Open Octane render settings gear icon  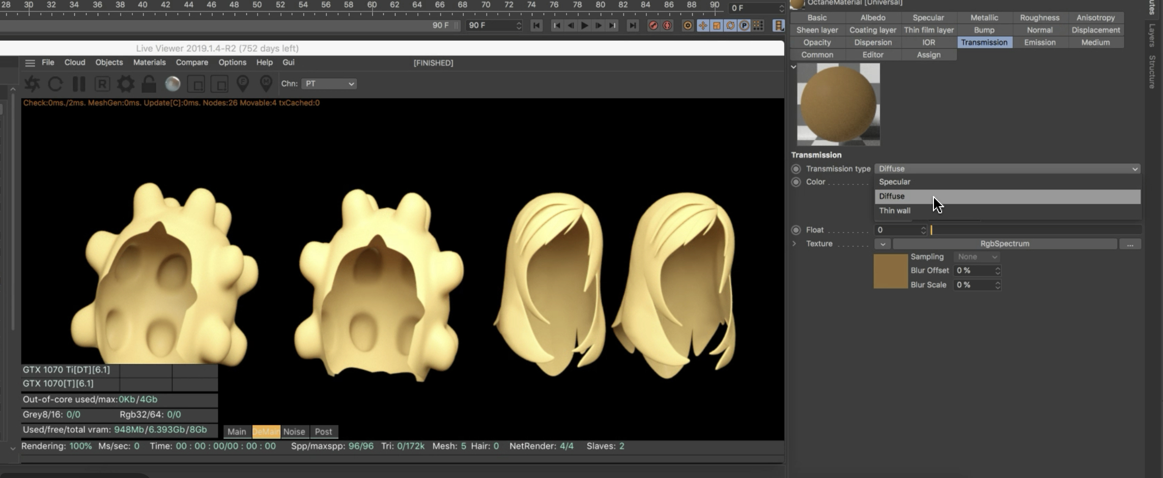pyautogui.click(x=126, y=84)
